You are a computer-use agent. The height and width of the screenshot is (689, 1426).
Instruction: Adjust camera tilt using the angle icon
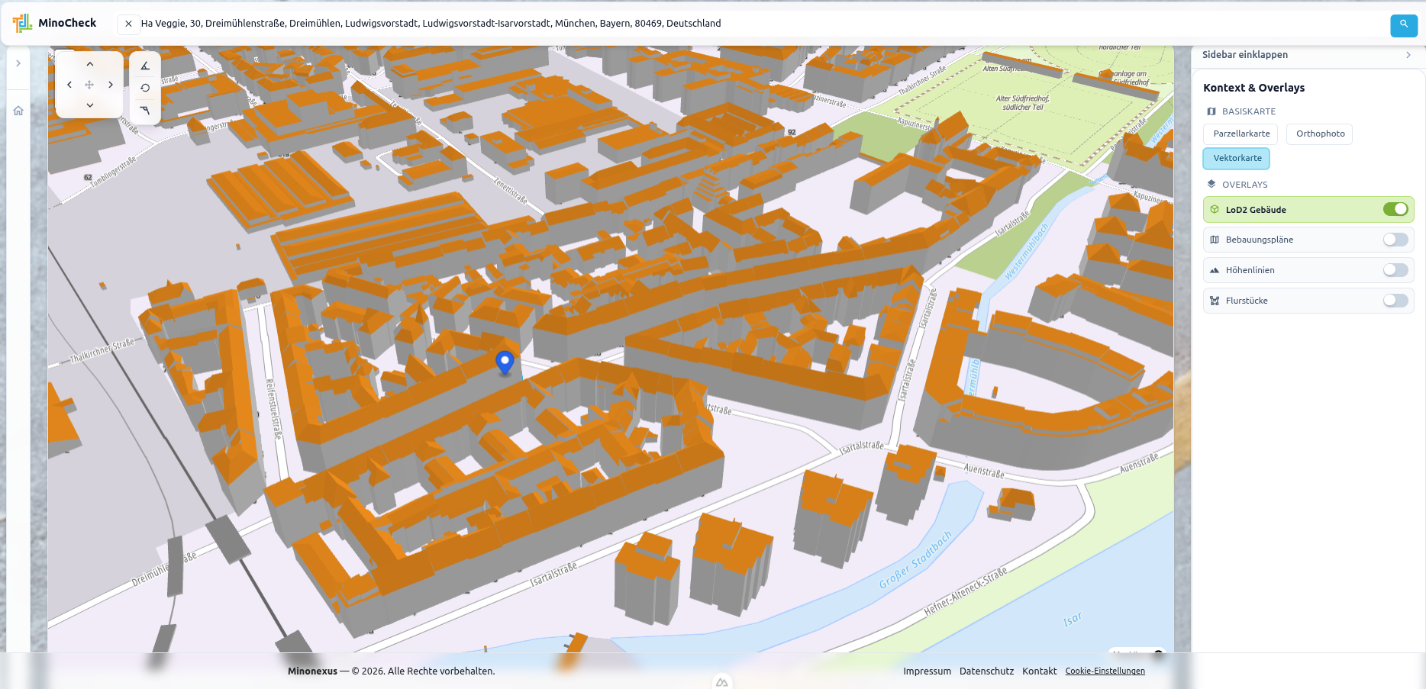[x=145, y=66]
